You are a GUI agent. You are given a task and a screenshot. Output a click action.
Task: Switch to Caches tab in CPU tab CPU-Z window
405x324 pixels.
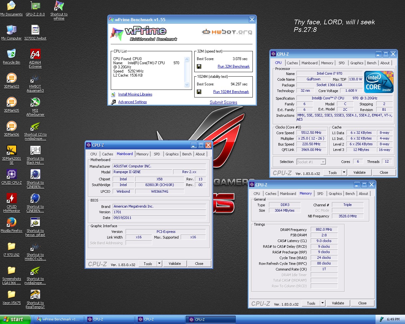[x=292, y=63]
